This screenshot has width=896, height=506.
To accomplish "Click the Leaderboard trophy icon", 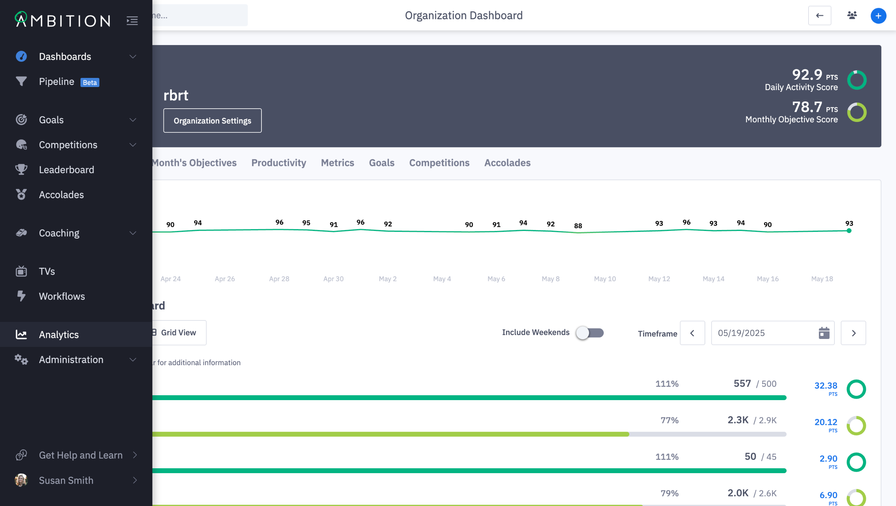I will 21,169.
